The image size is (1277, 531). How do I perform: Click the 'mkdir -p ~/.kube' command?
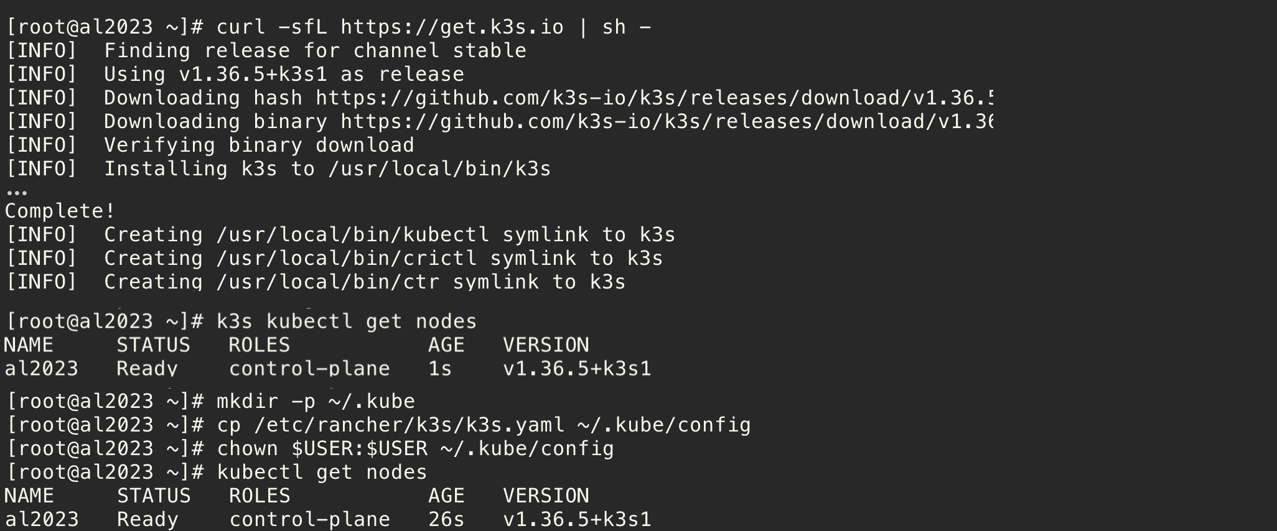[316, 402]
